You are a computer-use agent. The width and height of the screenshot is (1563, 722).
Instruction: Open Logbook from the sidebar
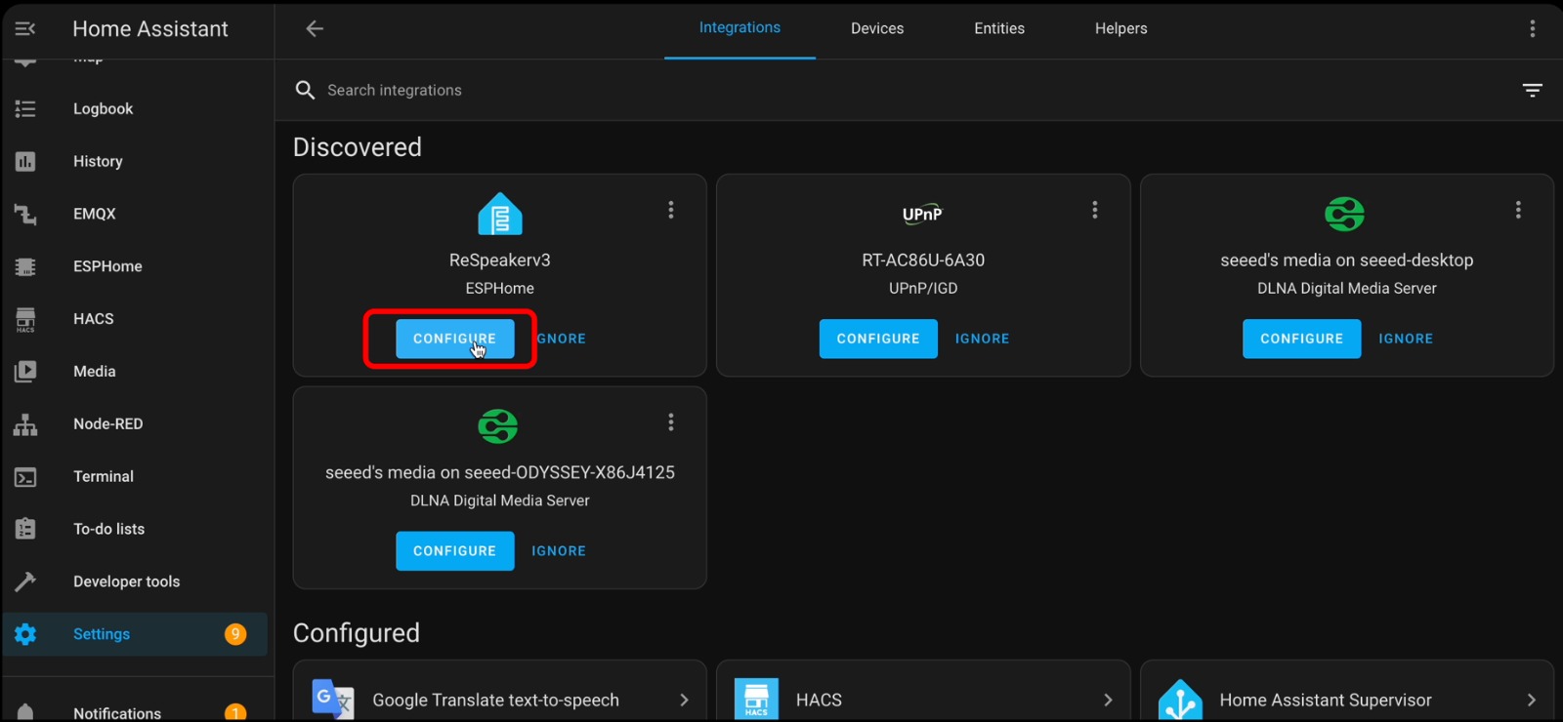pyautogui.click(x=135, y=109)
